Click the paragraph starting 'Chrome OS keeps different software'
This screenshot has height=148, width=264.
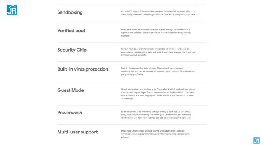coord(158,13)
